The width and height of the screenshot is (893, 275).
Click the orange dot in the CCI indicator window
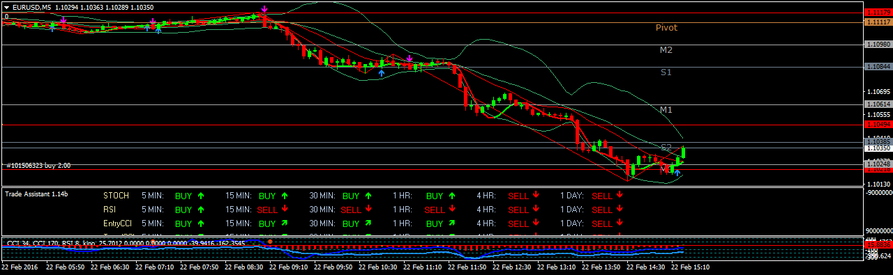click(270, 241)
